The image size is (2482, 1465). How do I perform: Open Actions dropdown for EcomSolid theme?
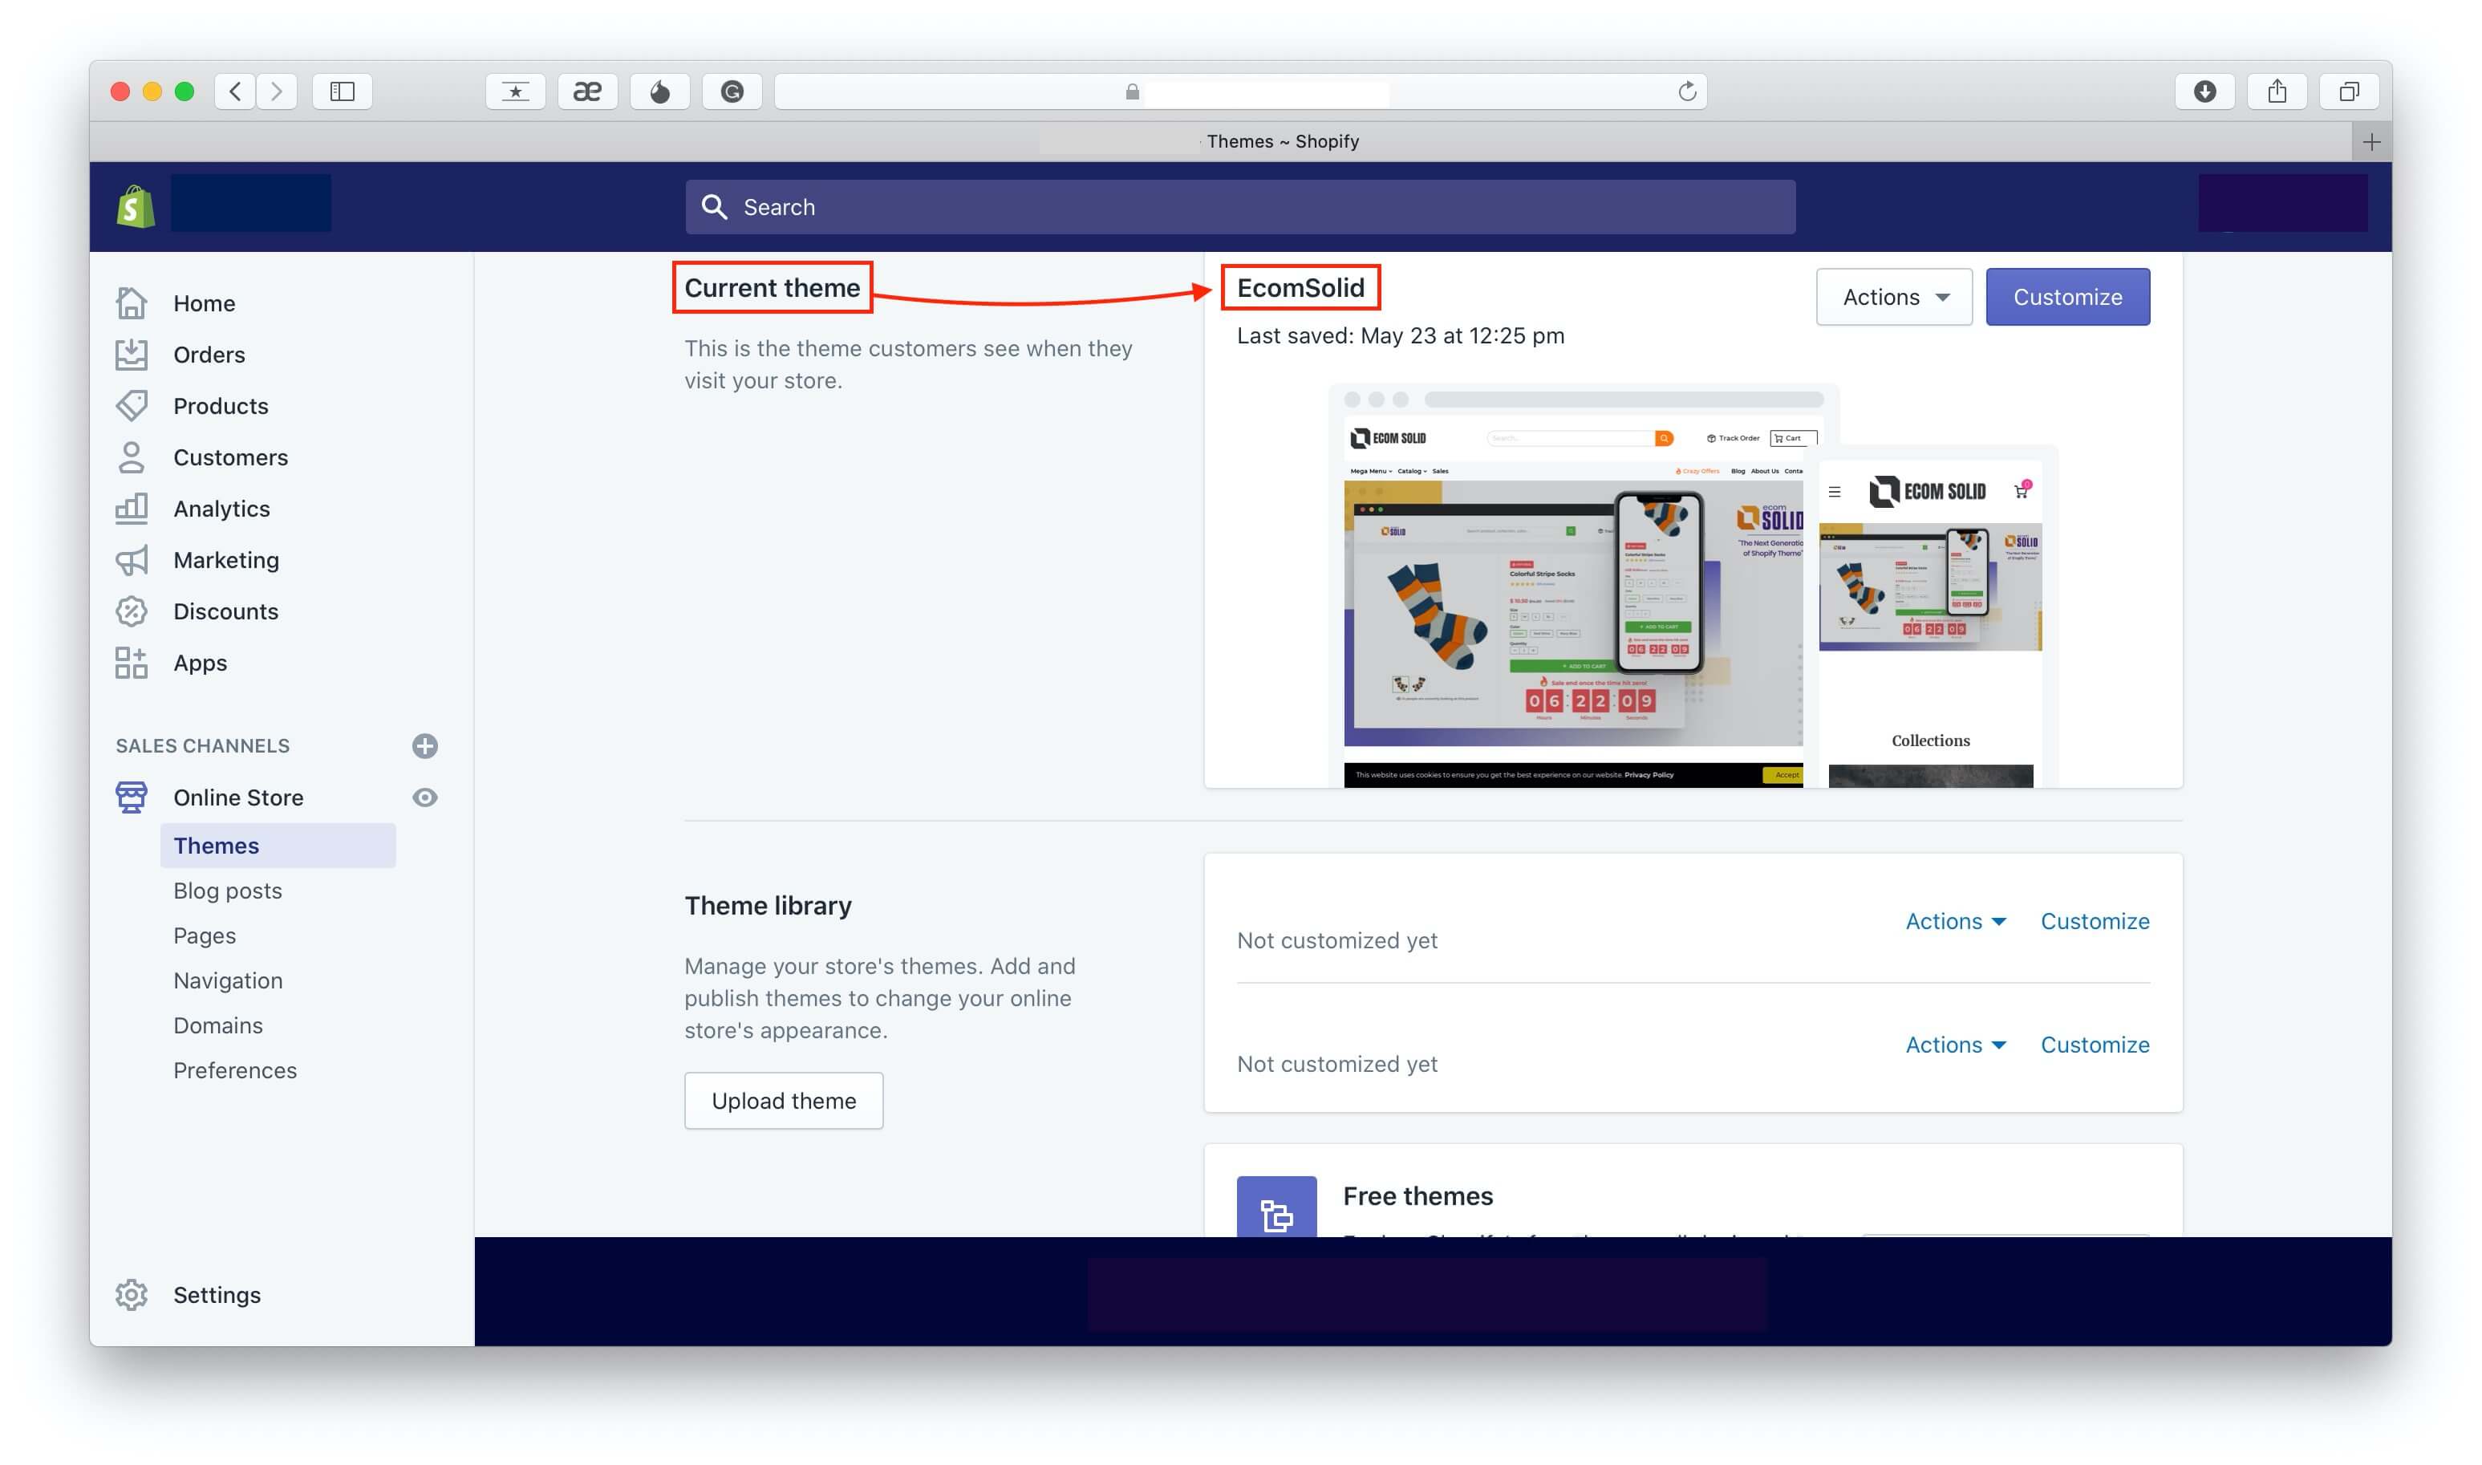1895,297
